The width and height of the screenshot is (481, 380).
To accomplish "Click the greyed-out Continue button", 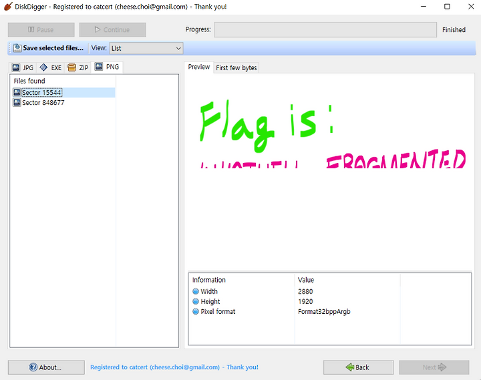I will coord(112,30).
